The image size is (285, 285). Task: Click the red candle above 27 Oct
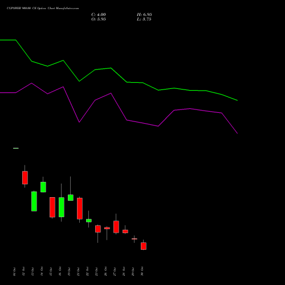[116, 227]
